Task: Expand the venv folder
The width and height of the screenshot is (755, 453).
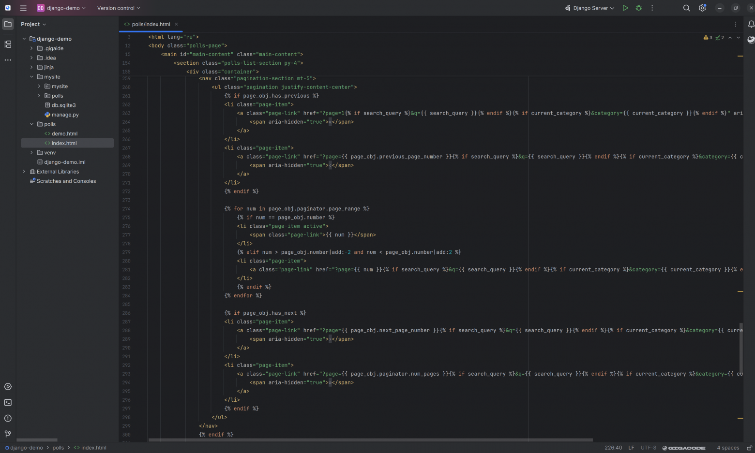Action: point(31,153)
